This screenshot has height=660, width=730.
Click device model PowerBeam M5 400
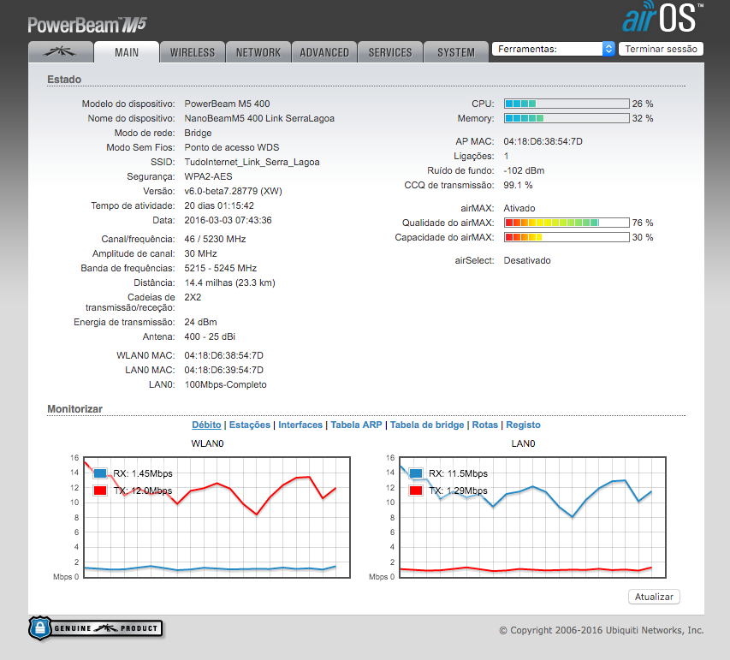(227, 104)
